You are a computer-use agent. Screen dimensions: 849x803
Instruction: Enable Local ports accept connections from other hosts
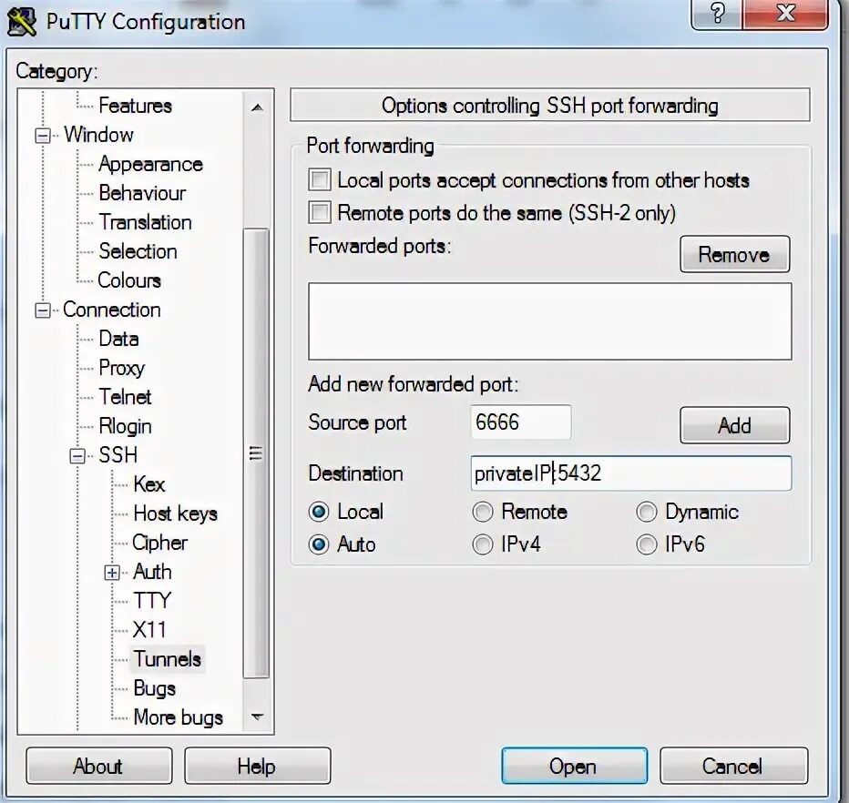320,180
